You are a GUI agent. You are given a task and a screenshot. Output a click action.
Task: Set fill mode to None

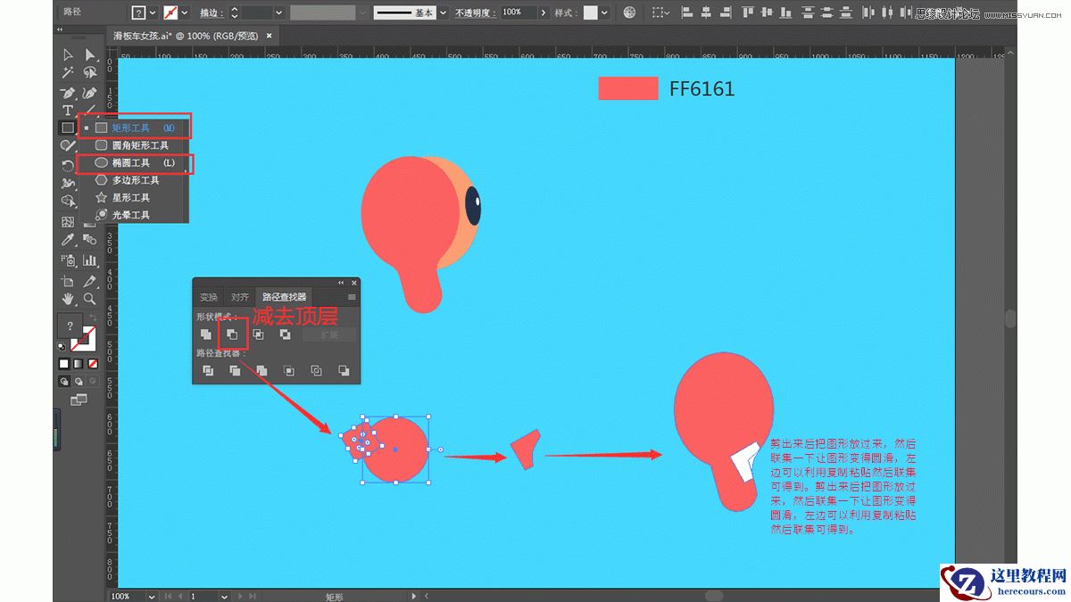92,364
